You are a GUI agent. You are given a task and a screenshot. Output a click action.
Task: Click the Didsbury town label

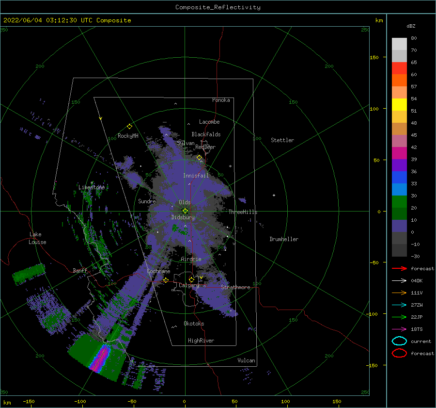[183, 217]
